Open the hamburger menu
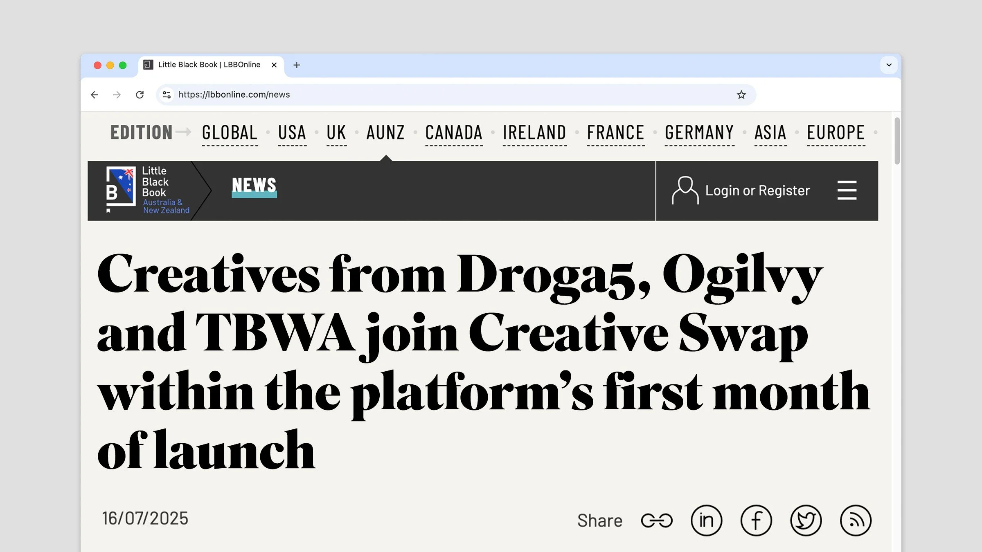The image size is (982, 552). pos(847,191)
